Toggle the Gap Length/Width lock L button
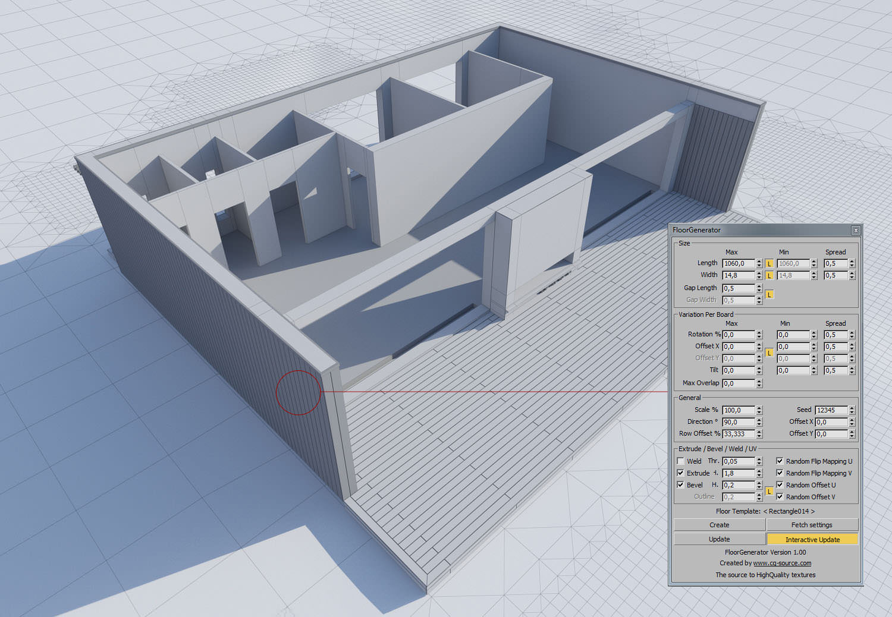This screenshot has width=892, height=617. click(x=769, y=294)
